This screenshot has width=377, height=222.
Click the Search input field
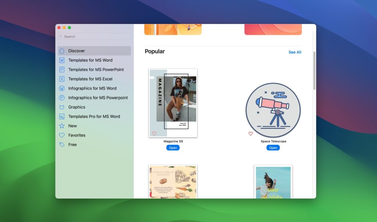click(x=95, y=37)
